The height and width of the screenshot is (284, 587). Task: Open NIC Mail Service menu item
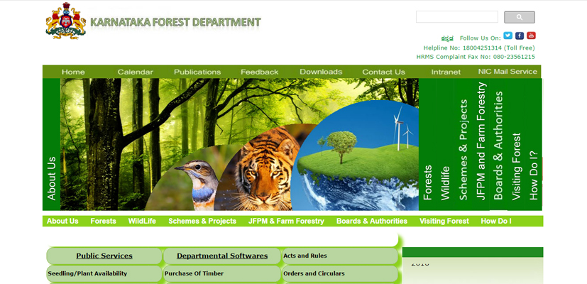click(508, 72)
